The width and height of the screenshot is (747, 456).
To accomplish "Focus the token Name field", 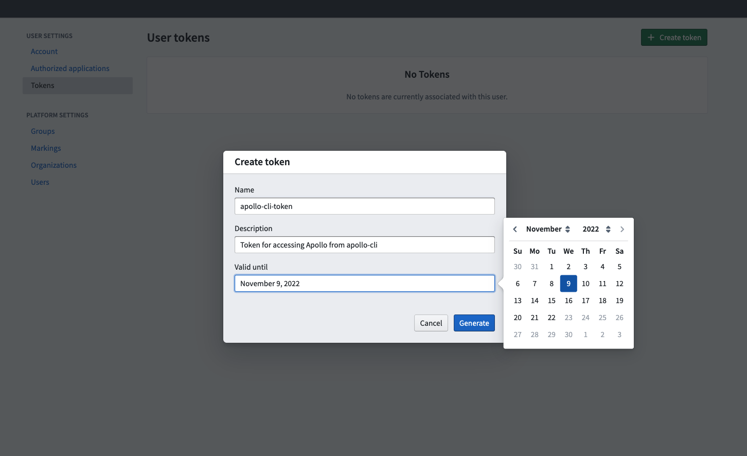I will [x=365, y=206].
